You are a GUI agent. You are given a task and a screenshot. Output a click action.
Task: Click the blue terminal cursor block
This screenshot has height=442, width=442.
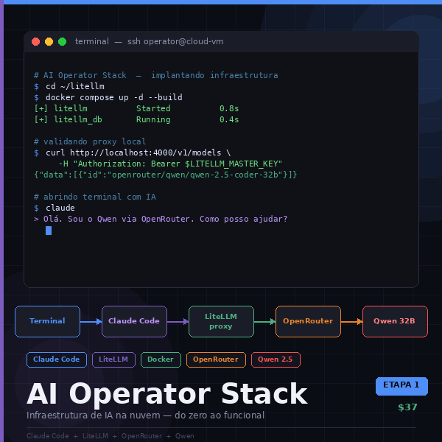point(49,231)
